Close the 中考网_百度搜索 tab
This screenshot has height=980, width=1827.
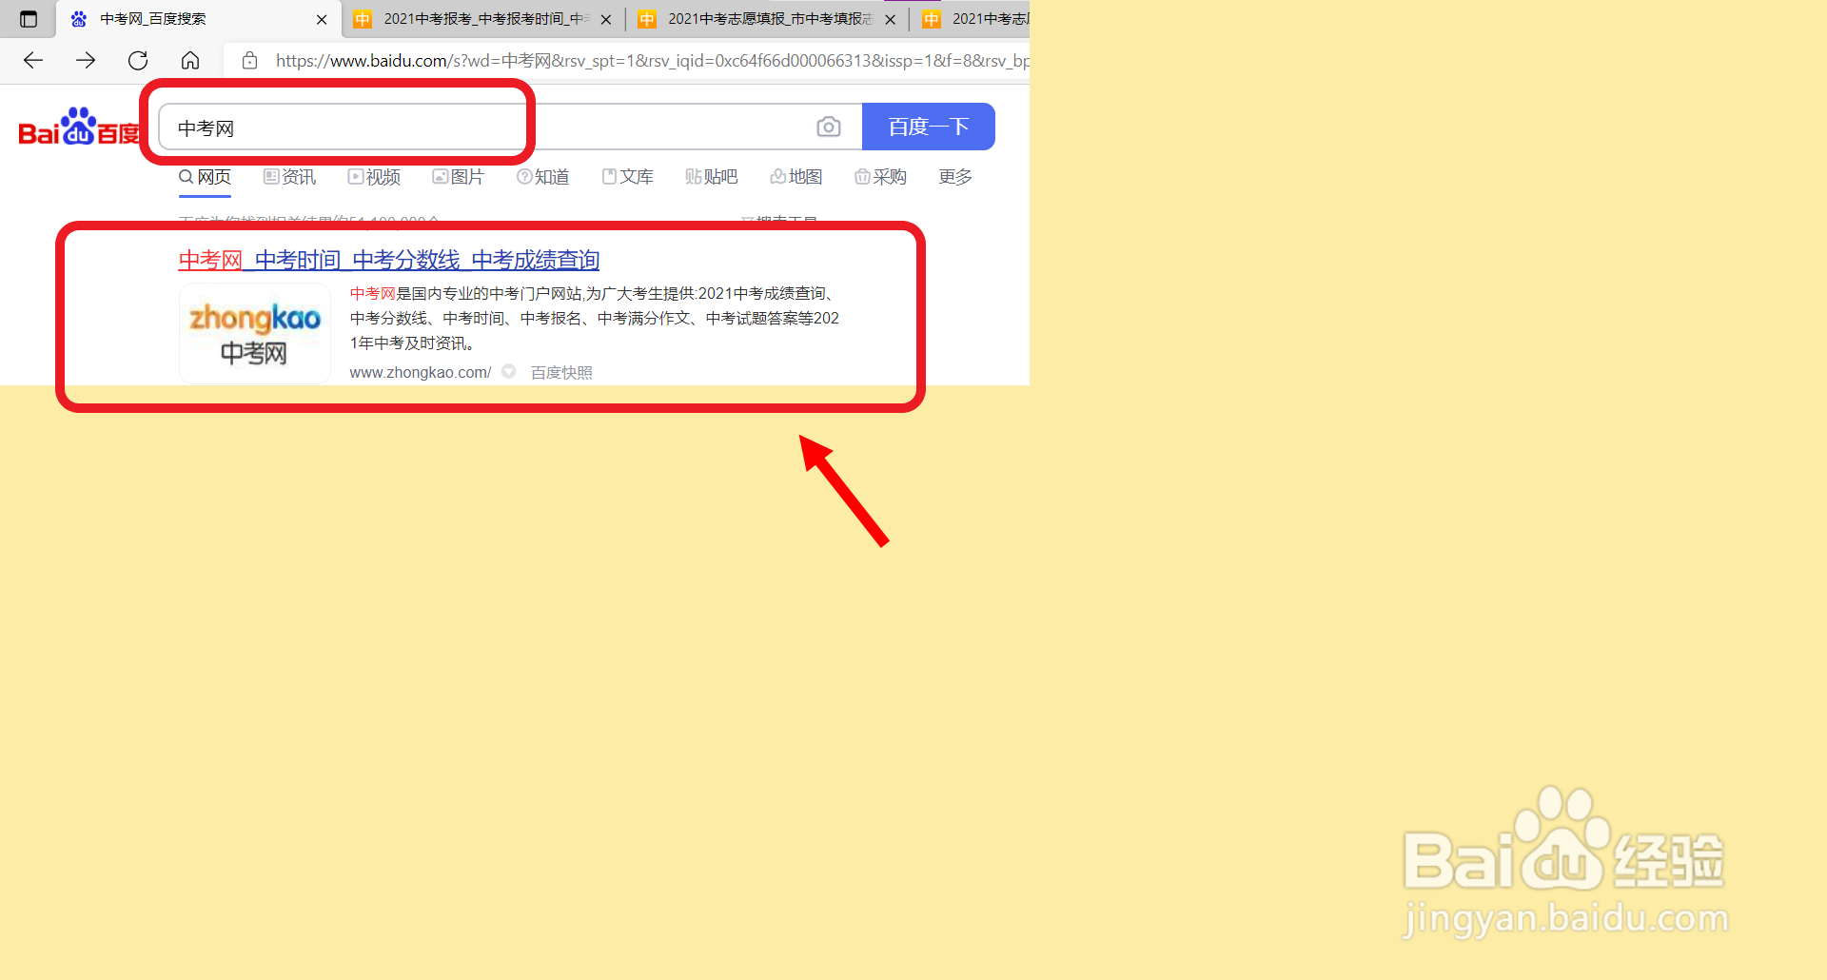pos(322,19)
